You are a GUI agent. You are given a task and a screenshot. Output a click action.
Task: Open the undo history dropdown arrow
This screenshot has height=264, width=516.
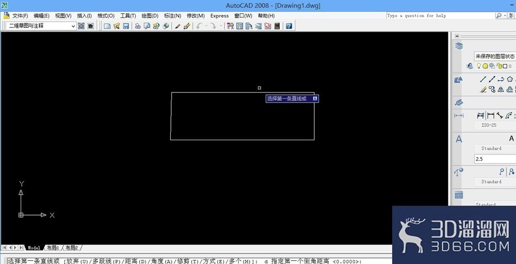click(x=206, y=26)
